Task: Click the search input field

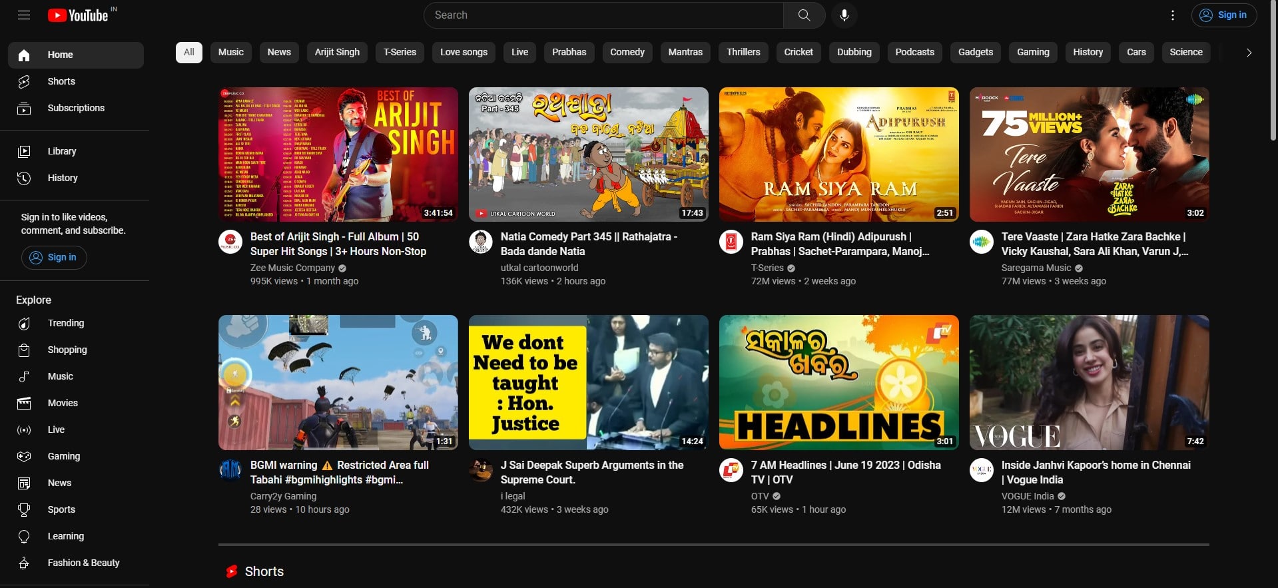Action: (x=604, y=15)
